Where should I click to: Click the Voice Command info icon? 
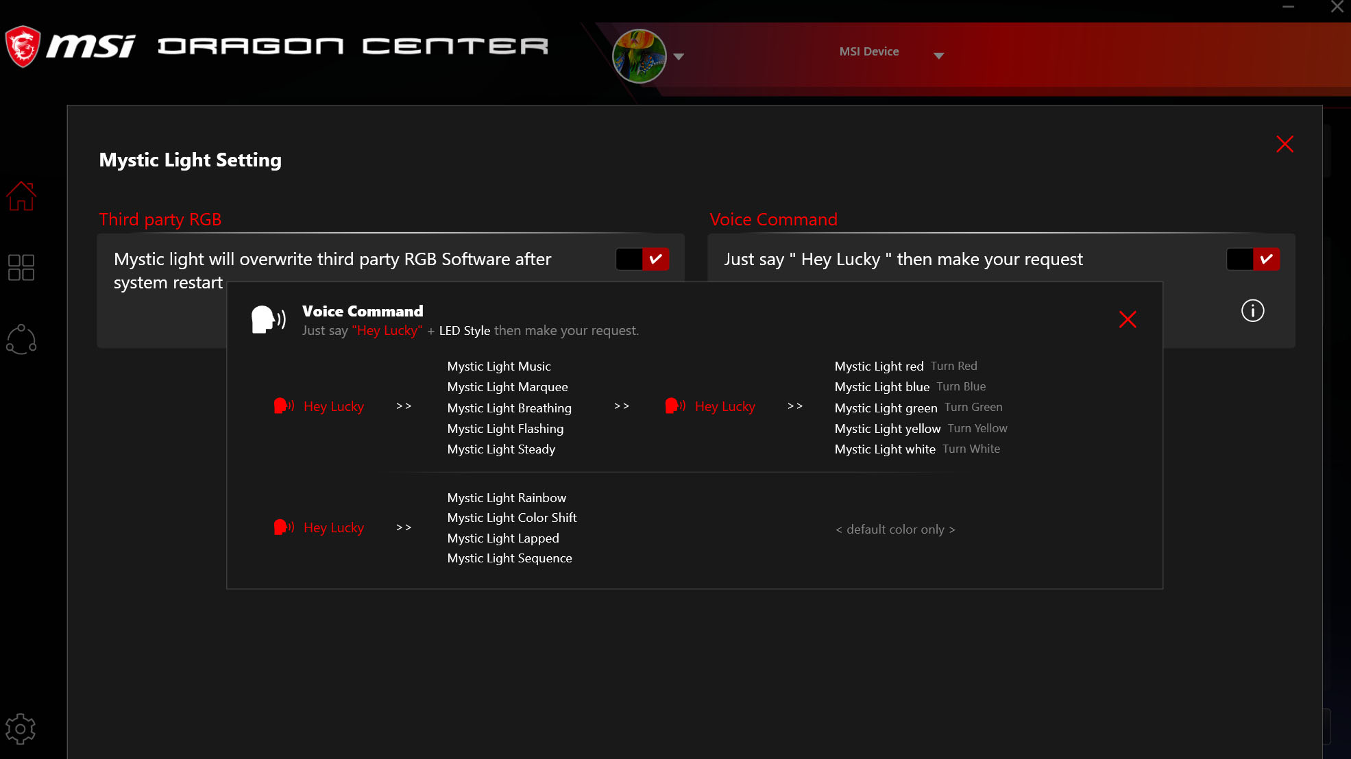[x=1252, y=310]
